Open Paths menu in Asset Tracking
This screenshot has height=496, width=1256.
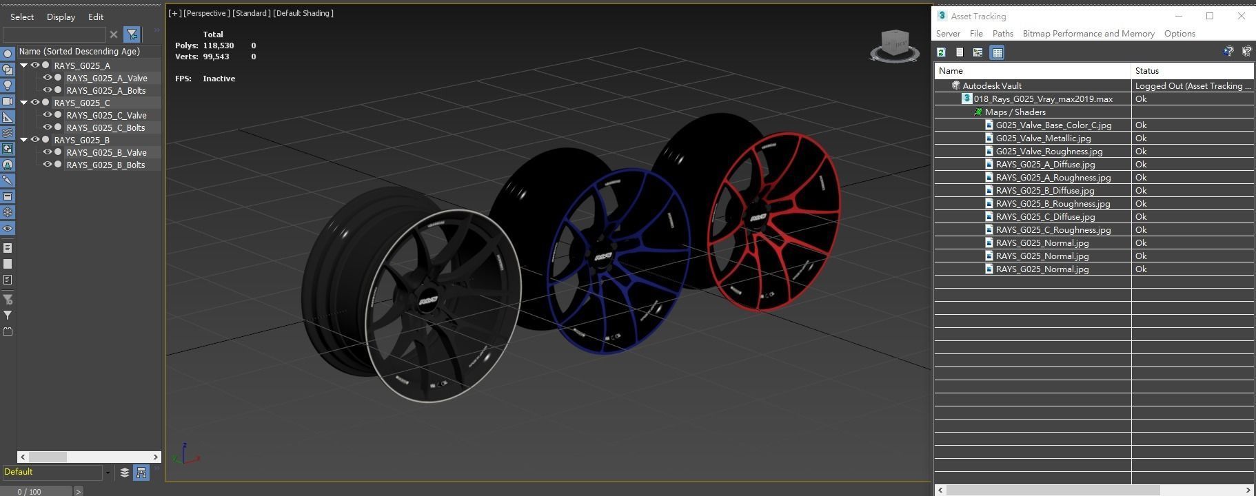pyautogui.click(x=1003, y=34)
